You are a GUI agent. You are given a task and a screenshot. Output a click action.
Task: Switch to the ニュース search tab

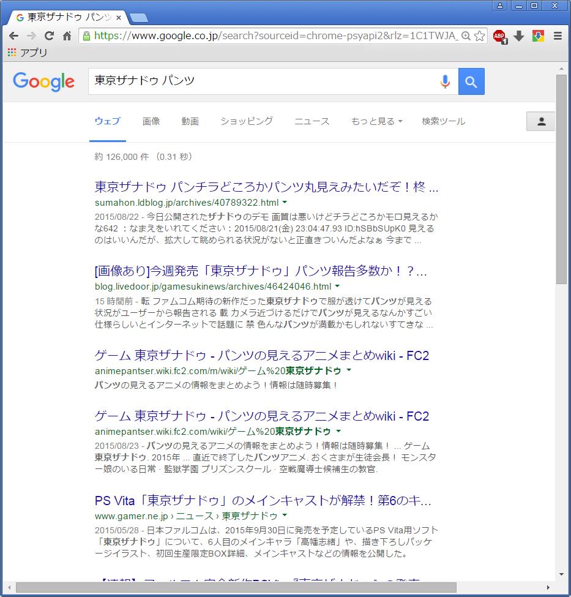tap(312, 121)
